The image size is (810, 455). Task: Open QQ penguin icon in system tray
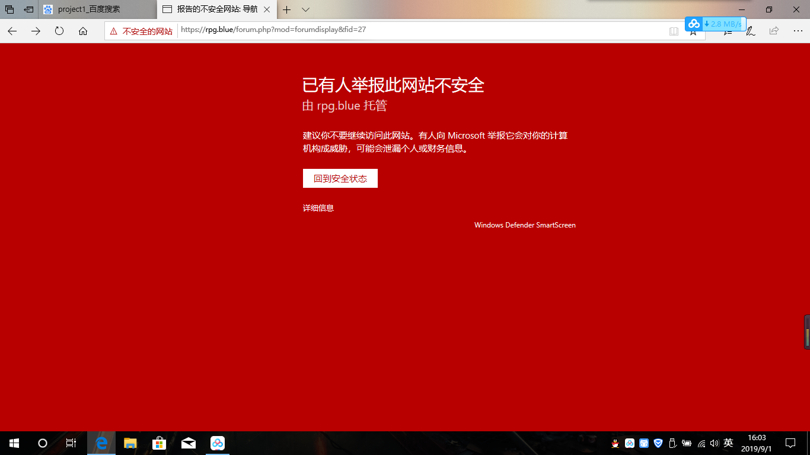tap(616, 443)
